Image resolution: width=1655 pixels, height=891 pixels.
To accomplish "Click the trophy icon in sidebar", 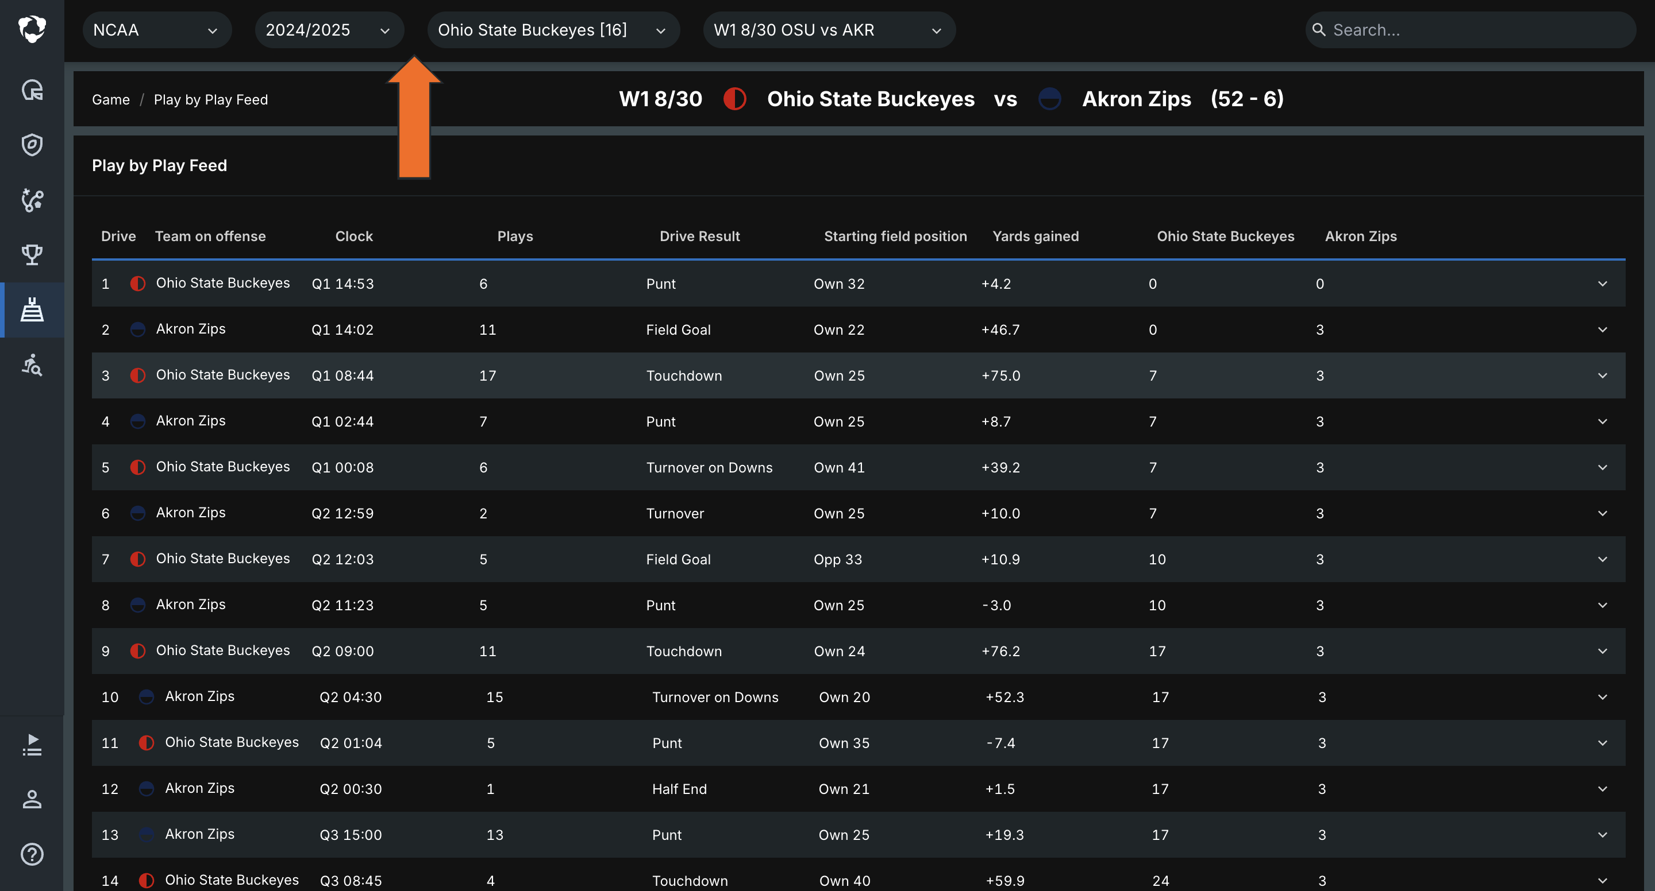I will 32,255.
